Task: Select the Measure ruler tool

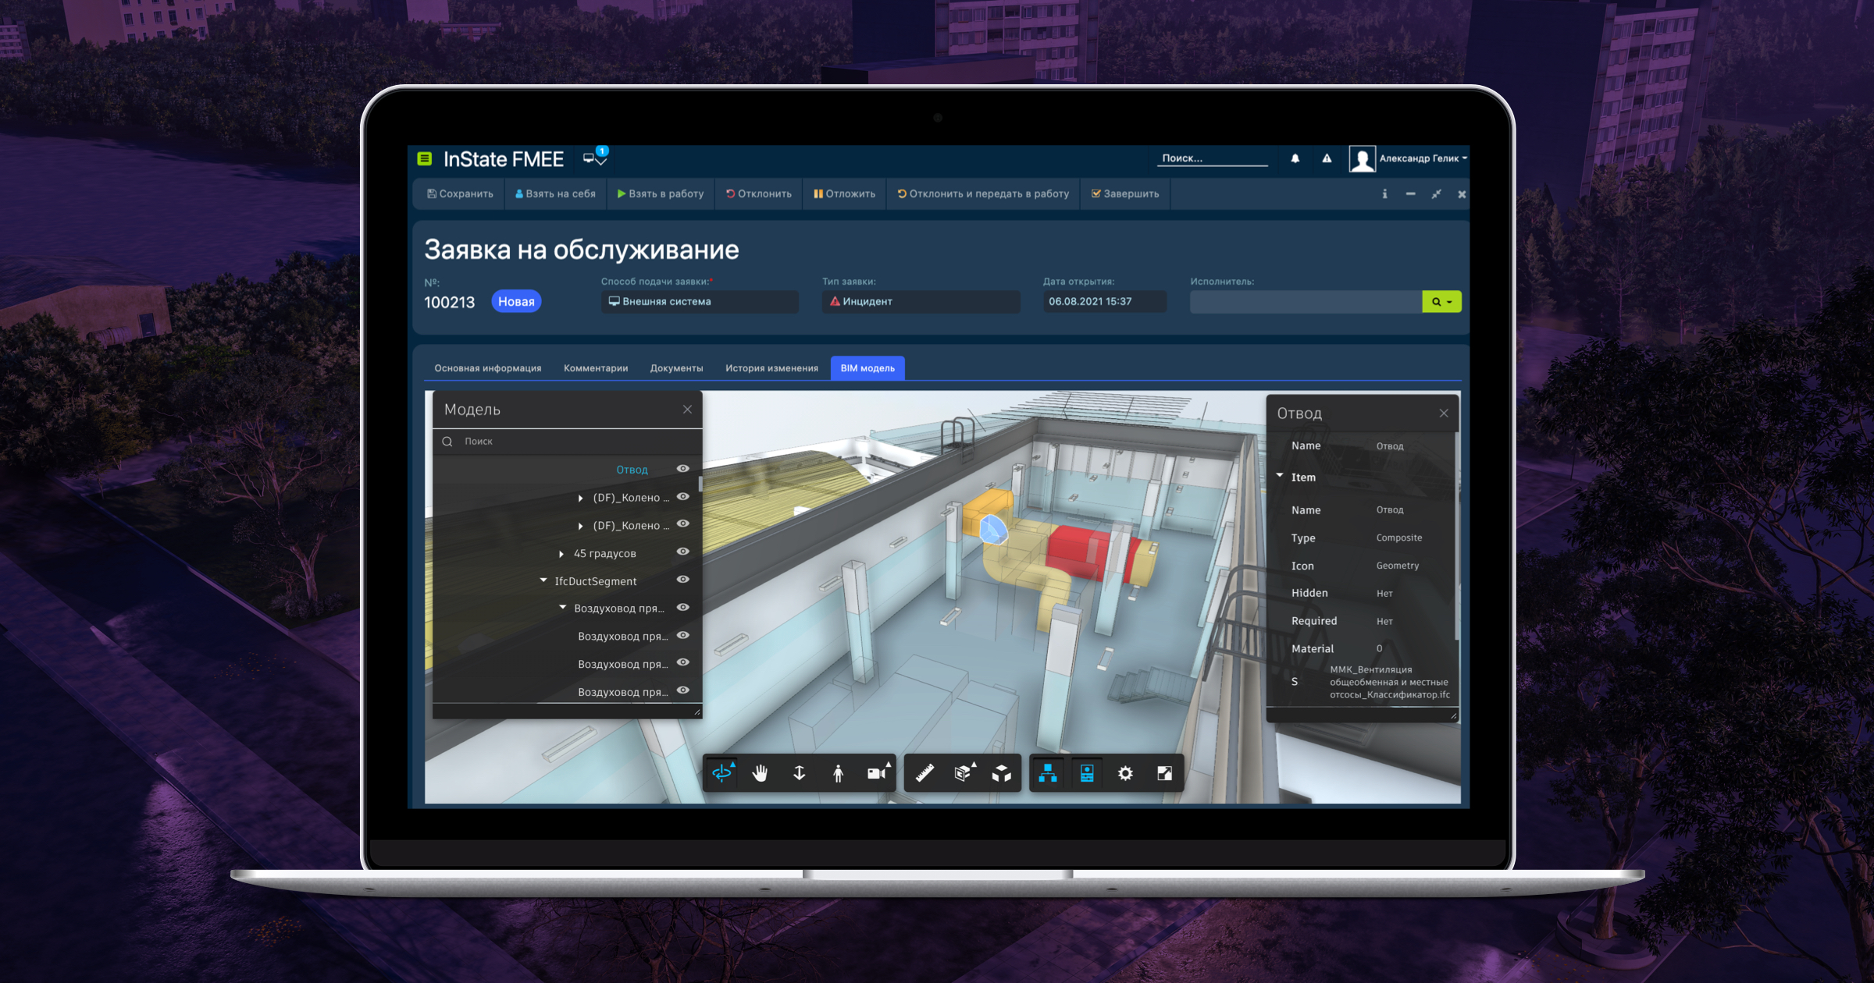Action: (925, 773)
